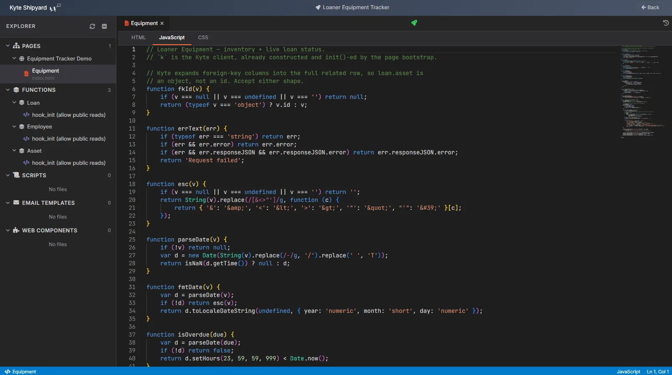This screenshot has height=375, width=672.
Task: Click the 'function fmtDate(v) {' line
Action: (183, 287)
